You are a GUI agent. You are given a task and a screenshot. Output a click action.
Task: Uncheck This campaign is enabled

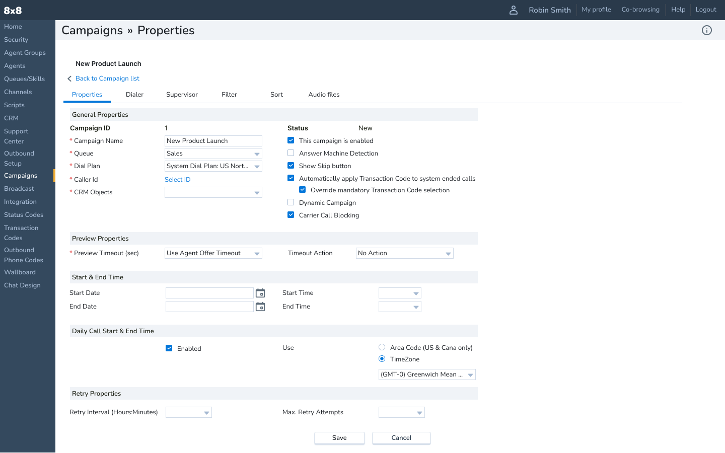291,140
